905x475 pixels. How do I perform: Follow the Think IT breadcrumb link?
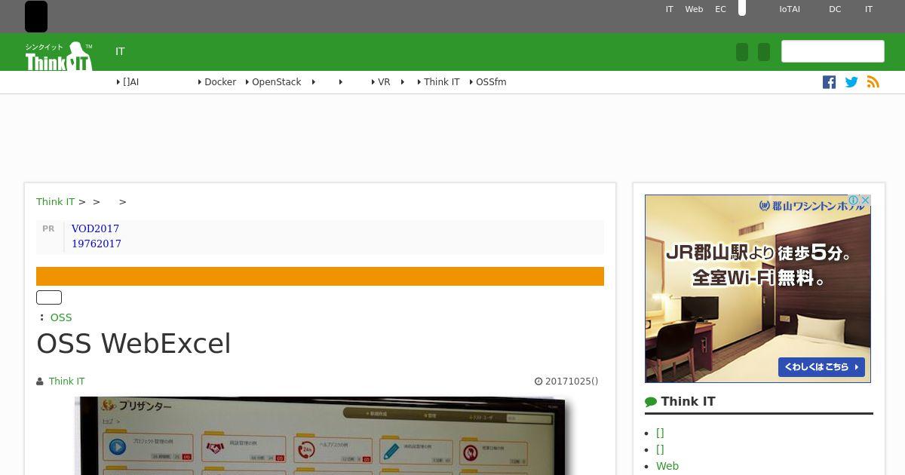click(x=55, y=202)
